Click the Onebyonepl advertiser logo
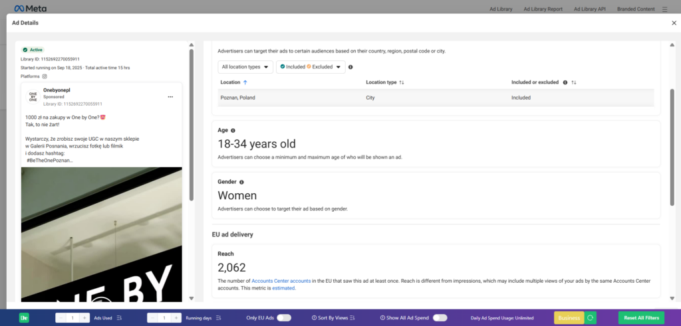Viewport: 681px width, 326px height. tap(33, 97)
